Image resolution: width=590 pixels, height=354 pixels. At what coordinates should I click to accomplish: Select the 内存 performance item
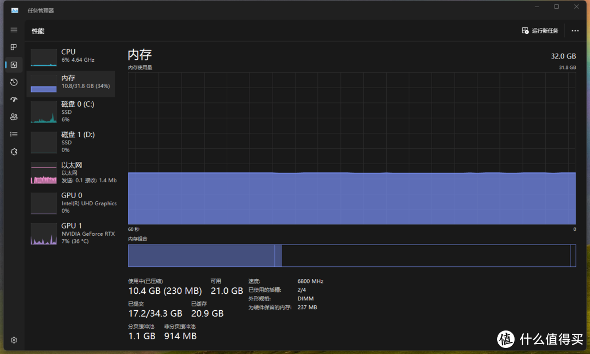click(x=72, y=84)
